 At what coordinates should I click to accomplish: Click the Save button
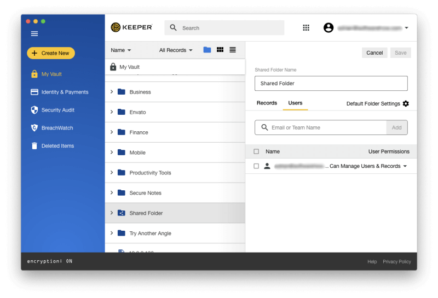click(x=401, y=52)
